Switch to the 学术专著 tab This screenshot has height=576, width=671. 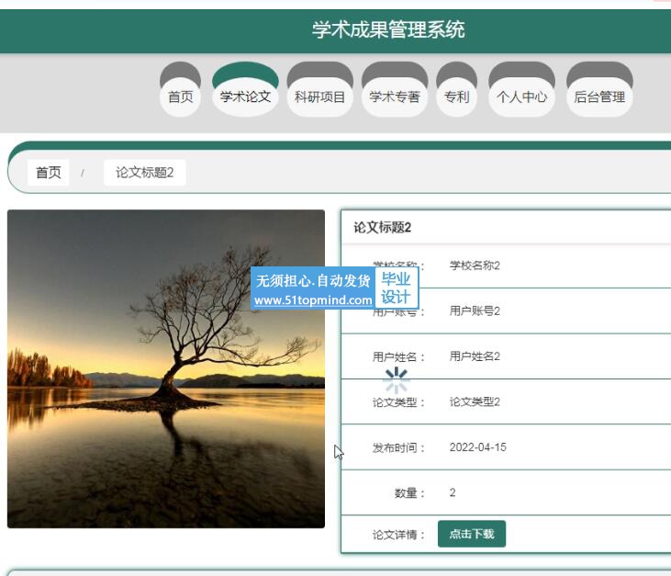[x=395, y=96]
